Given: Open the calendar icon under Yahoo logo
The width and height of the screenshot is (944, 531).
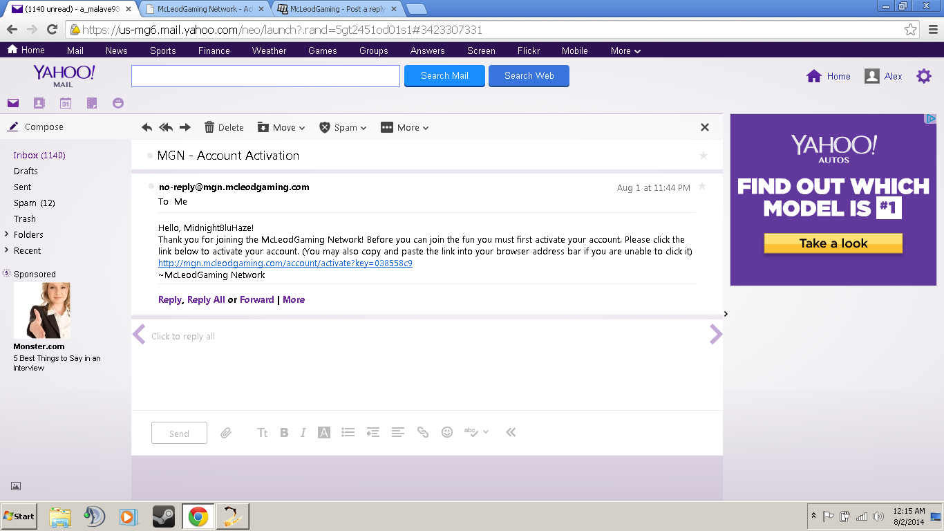Looking at the screenshot, I should (x=66, y=103).
